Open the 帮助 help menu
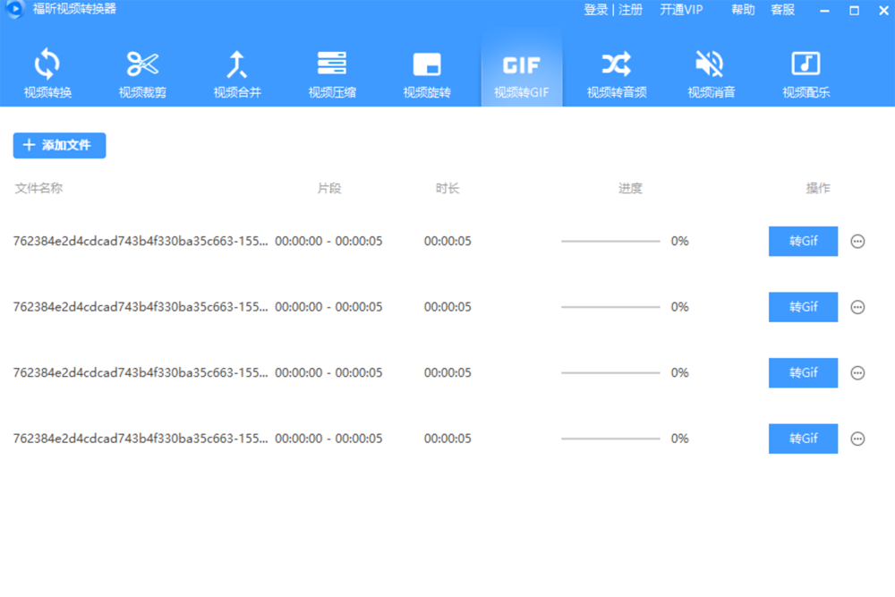The width and height of the screenshot is (895, 597). (743, 10)
